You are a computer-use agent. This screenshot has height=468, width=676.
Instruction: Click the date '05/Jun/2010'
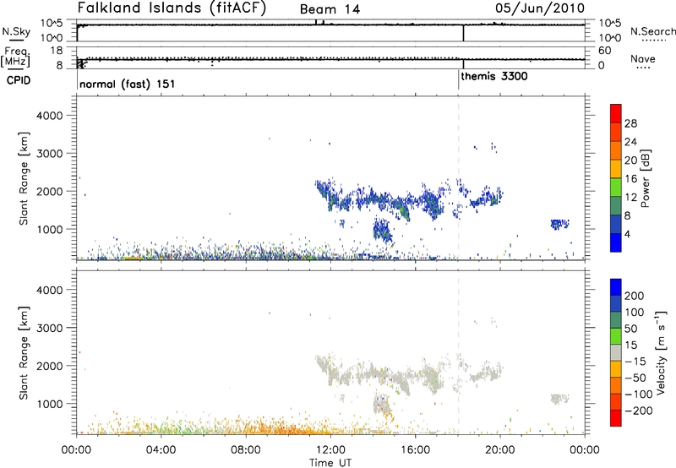click(x=540, y=8)
